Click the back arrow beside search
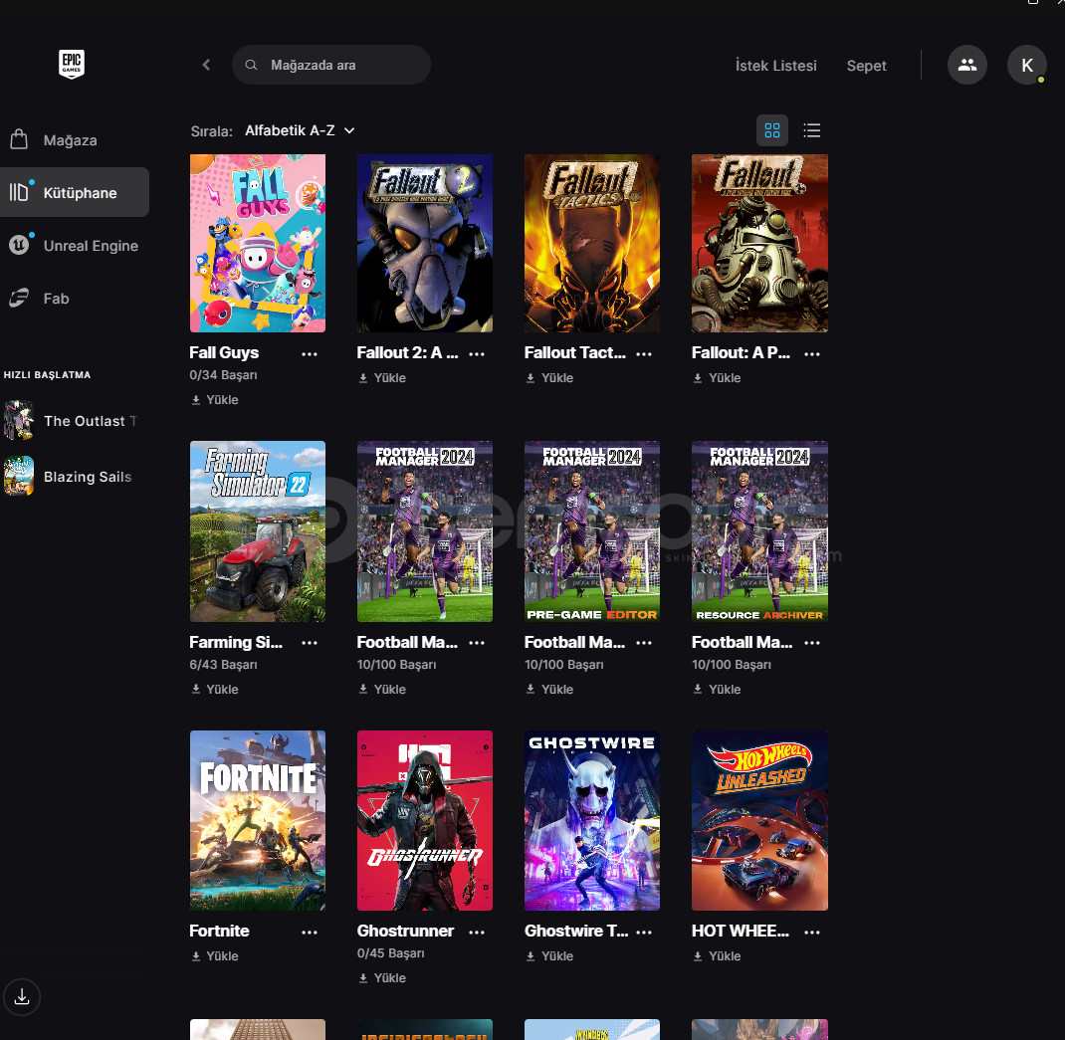 [206, 65]
